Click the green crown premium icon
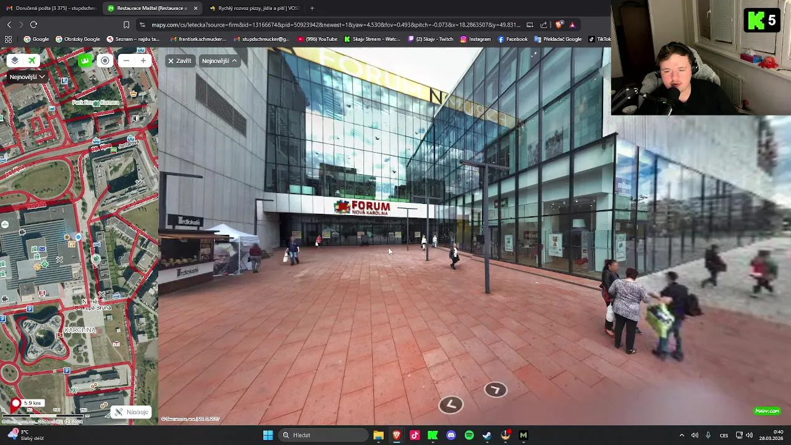The image size is (791, 445). coord(85,61)
